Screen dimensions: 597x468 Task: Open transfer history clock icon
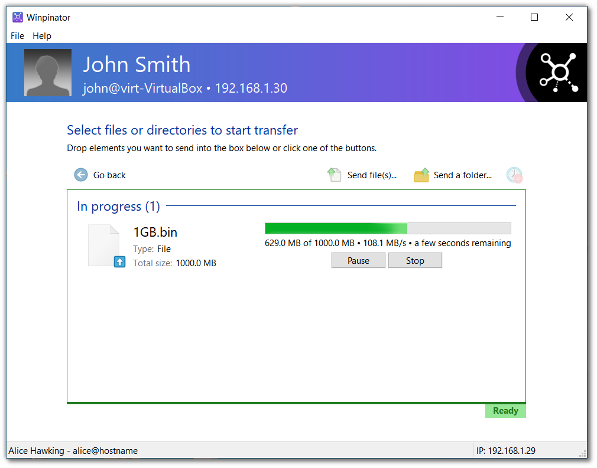[x=514, y=175]
